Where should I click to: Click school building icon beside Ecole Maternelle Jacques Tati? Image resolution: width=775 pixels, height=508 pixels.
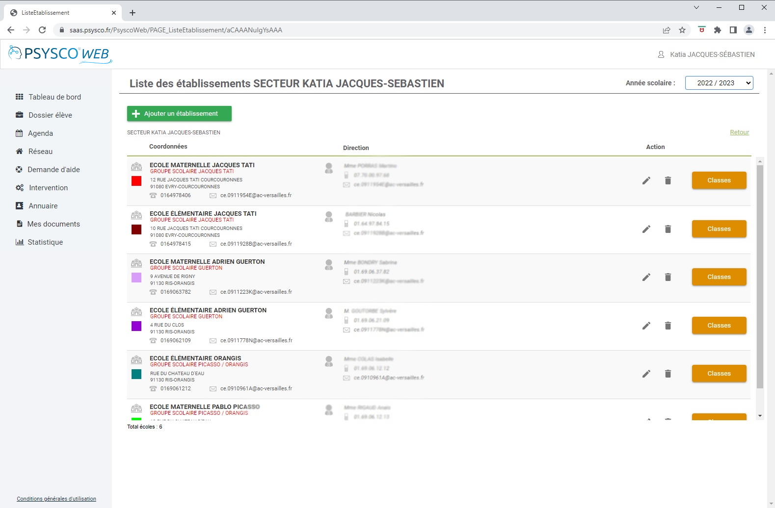pyautogui.click(x=136, y=167)
